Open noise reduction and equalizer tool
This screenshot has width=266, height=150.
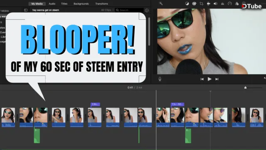point(222,4)
